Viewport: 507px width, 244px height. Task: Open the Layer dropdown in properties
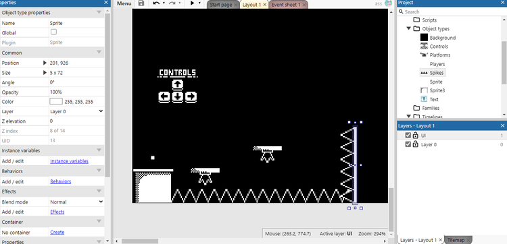pos(76,111)
